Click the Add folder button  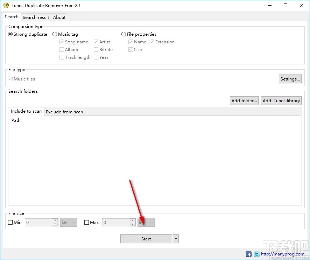pyautogui.click(x=244, y=100)
